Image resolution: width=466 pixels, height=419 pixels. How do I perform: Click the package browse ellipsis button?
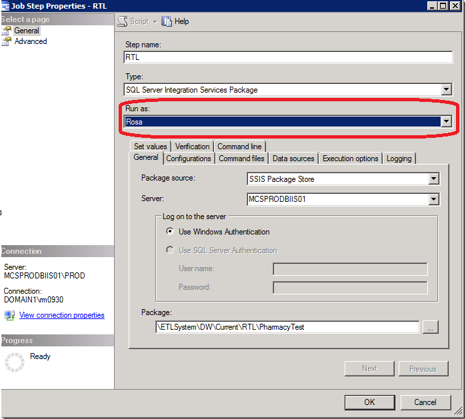point(431,327)
